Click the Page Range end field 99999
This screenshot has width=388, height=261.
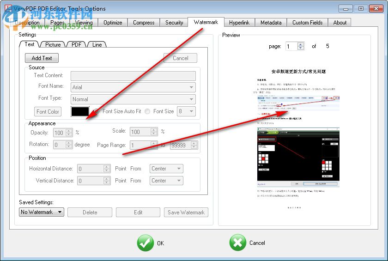click(x=181, y=145)
